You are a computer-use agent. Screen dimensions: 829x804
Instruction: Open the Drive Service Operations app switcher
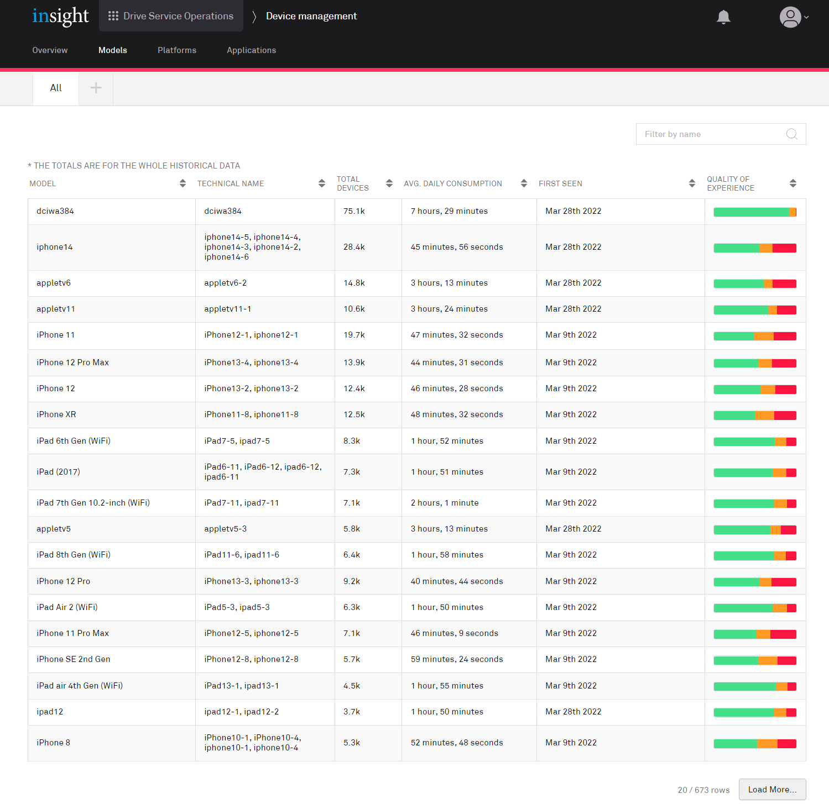pos(171,16)
